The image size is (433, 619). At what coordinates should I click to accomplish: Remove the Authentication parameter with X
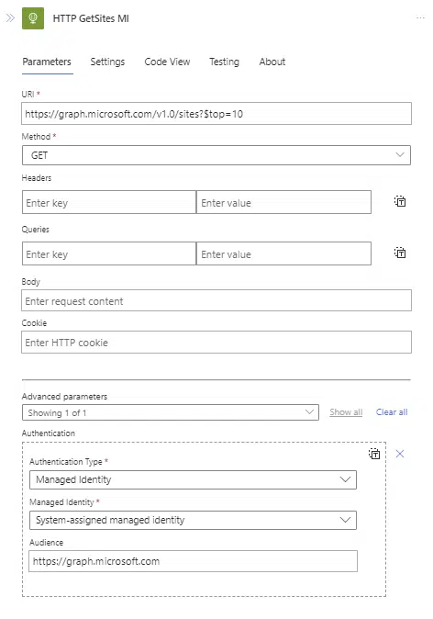[400, 454]
